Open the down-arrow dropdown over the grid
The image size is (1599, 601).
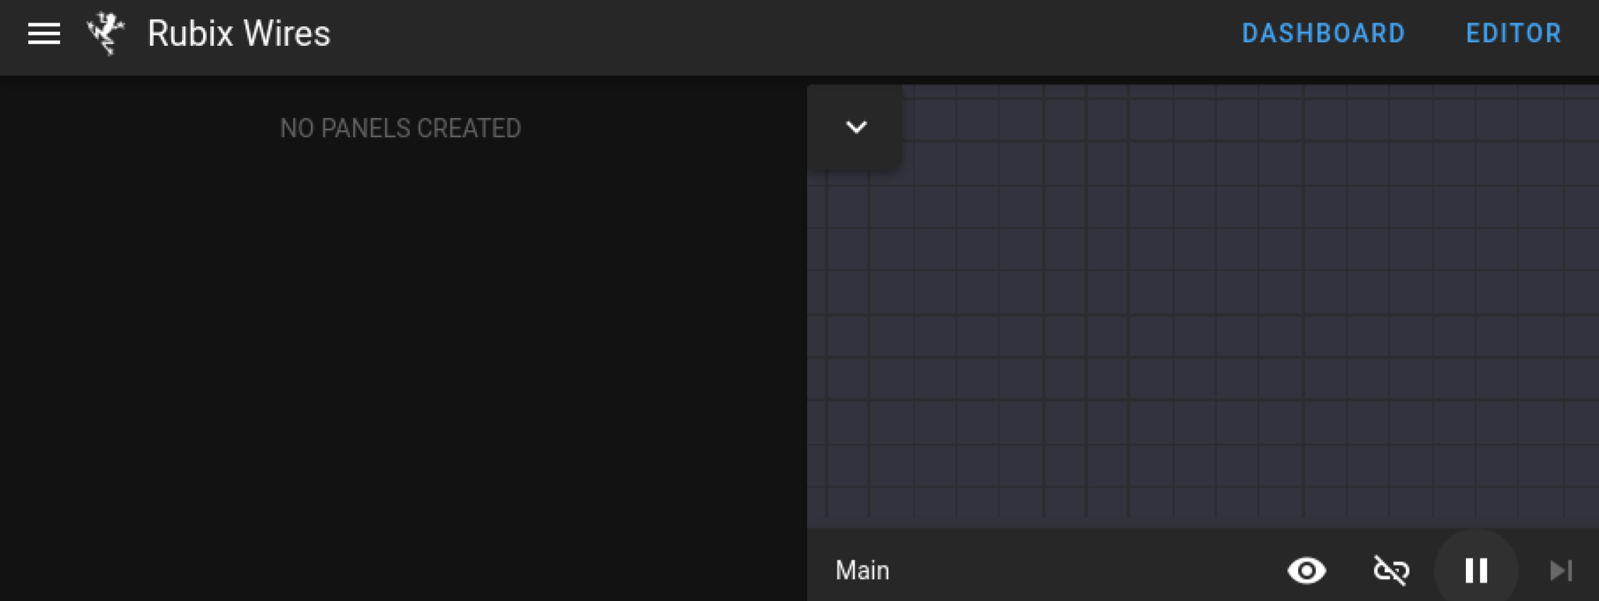[x=856, y=127]
